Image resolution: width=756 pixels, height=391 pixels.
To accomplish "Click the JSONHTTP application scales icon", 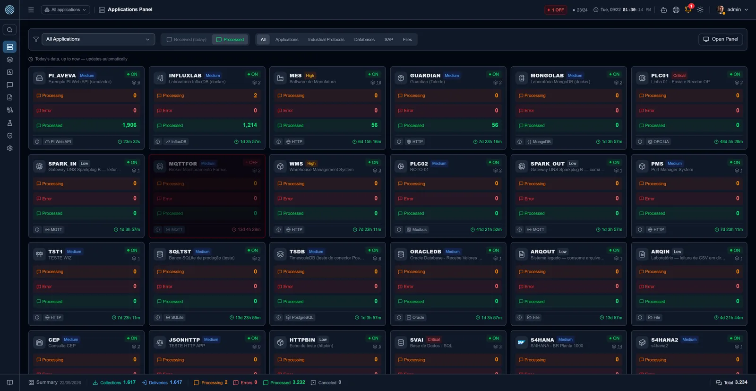I will [x=160, y=342].
